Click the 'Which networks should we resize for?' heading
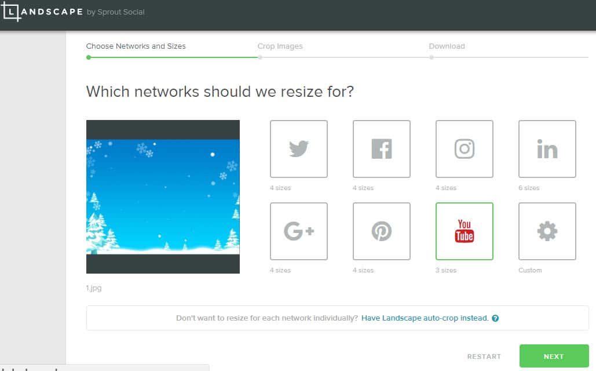The width and height of the screenshot is (596, 371). (x=220, y=92)
